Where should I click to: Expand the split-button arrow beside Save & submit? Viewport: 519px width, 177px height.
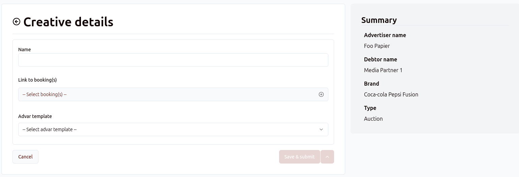[x=327, y=157]
